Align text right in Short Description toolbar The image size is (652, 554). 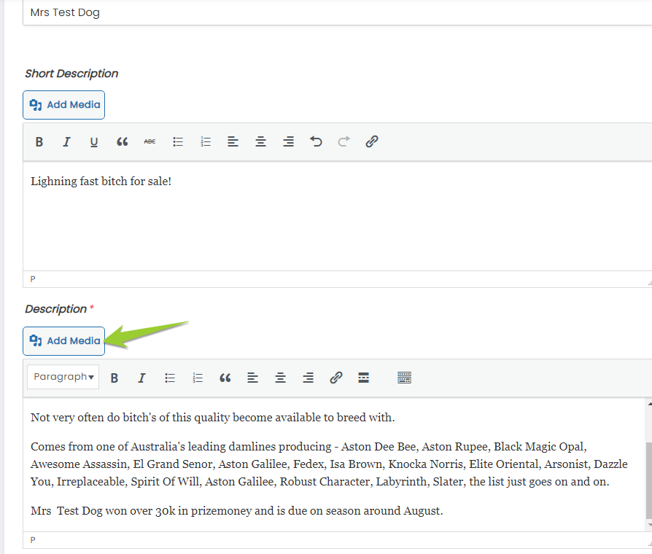(289, 142)
